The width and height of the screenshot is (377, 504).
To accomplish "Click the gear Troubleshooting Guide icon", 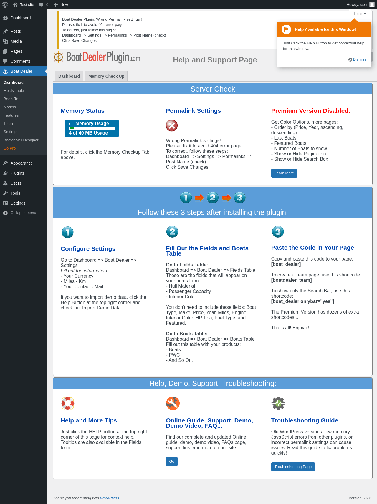I will [278, 403].
